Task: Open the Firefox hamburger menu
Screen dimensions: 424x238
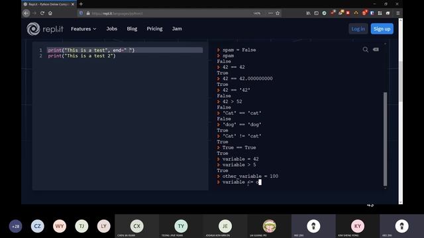Action: [x=397, y=13]
